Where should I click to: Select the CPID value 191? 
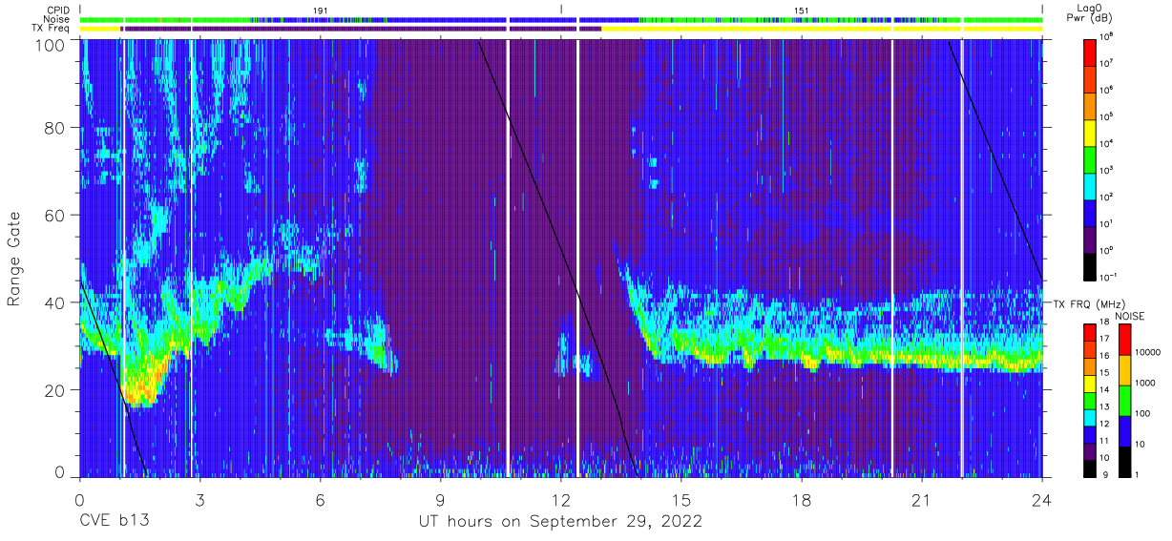[321, 10]
